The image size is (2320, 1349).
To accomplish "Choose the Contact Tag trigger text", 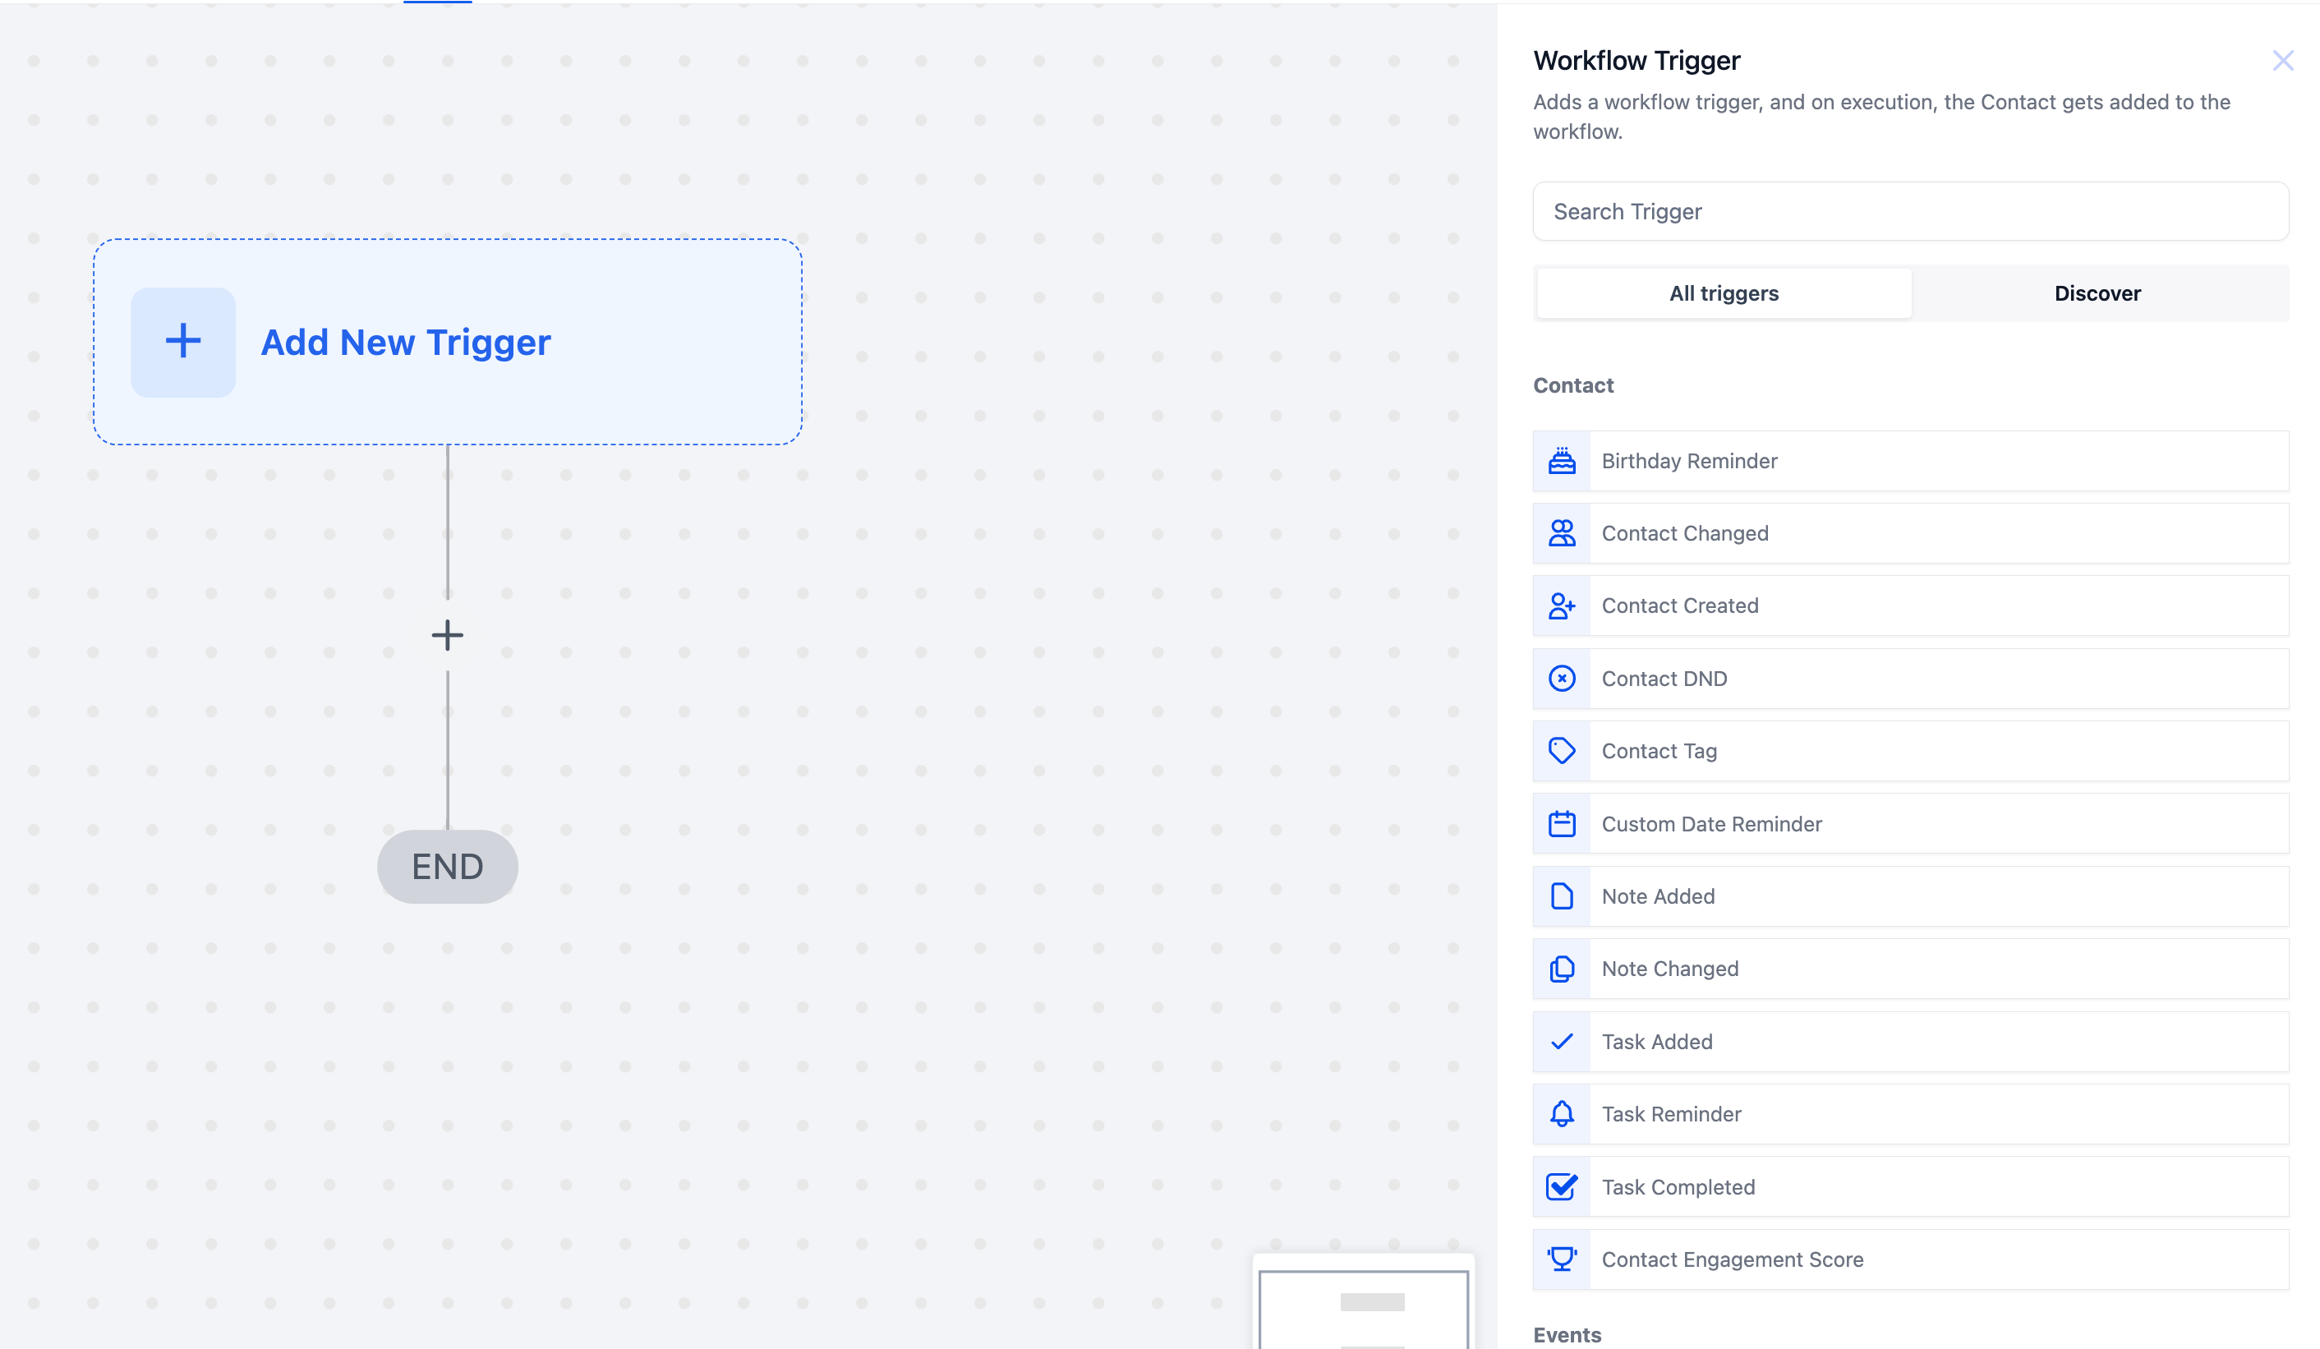I will click(1659, 752).
